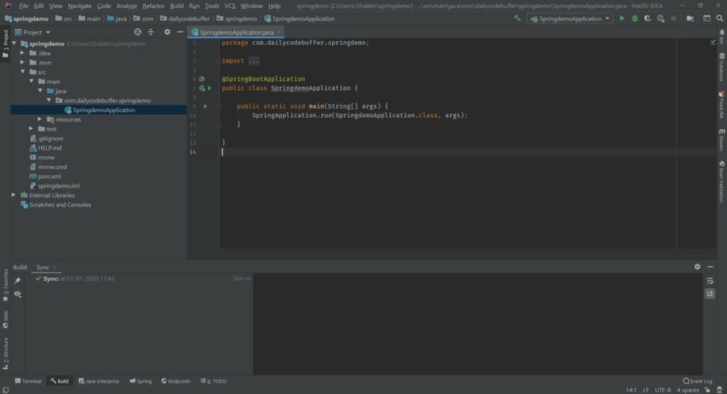Select the SpringdemoApplication.java editor tab
Image resolution: width=727 pixels, height=394 pixels.
(236, 32)
